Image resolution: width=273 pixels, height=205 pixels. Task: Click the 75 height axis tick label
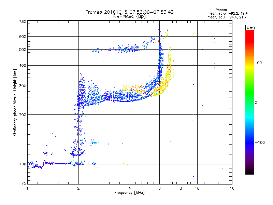coord(24,183)
